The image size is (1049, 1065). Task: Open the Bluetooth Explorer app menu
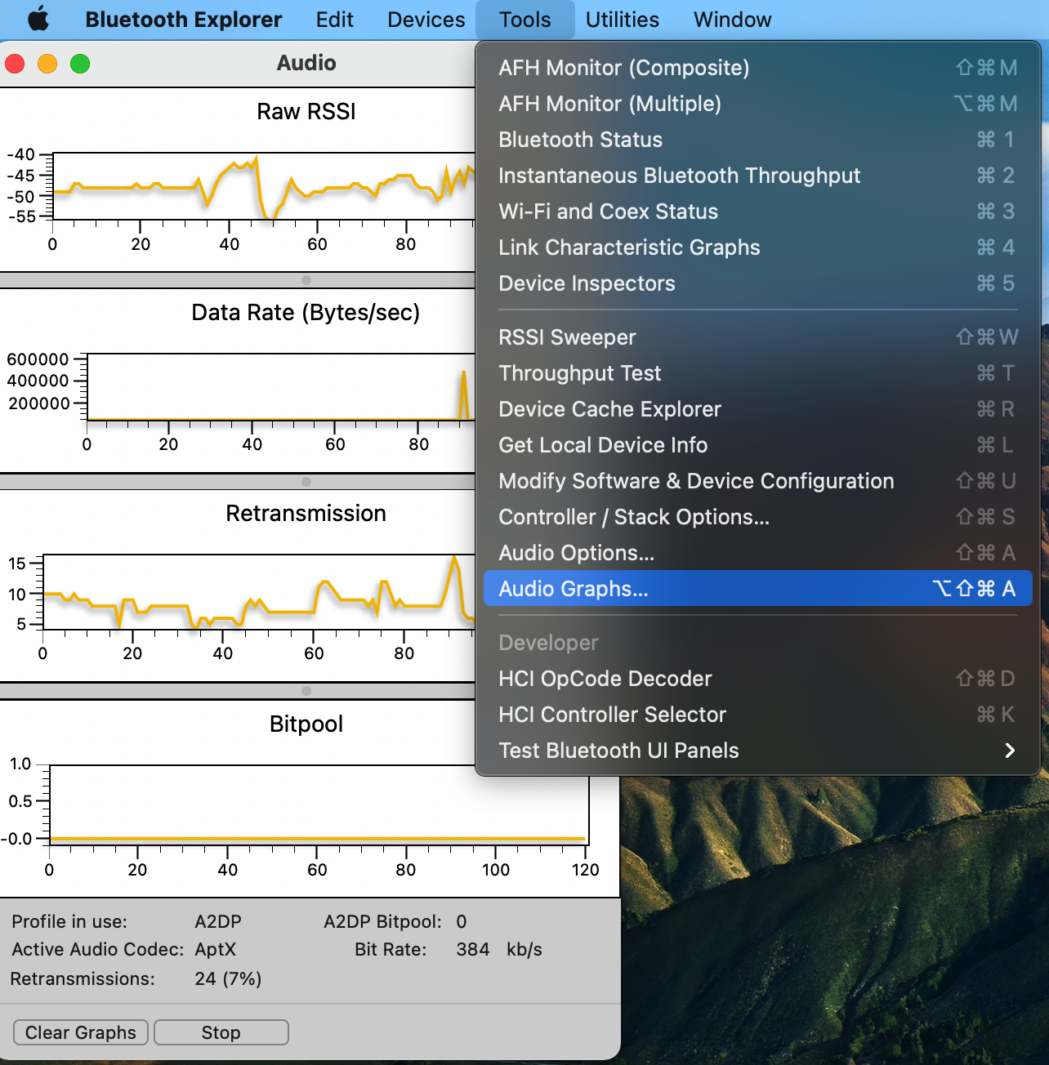pos(184,19)
